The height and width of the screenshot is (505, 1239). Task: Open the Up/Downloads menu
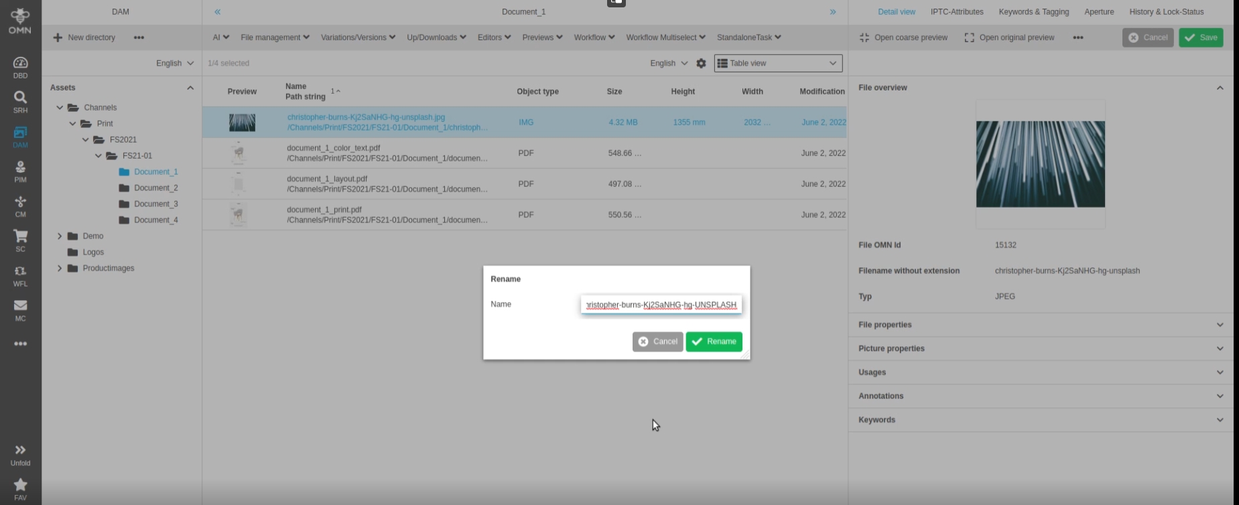tap(436, 38)
